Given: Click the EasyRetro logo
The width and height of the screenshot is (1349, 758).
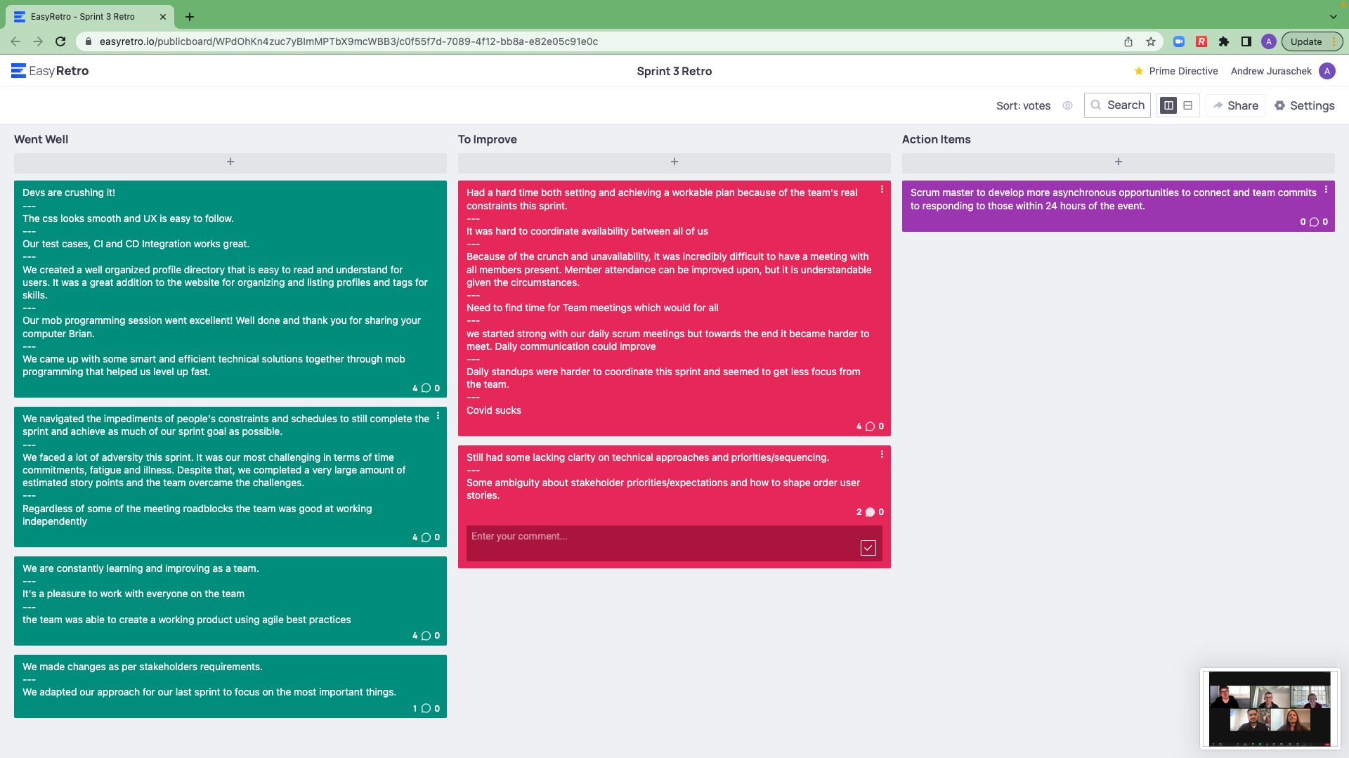Looking at the screenshot, I should click(49, 70).
